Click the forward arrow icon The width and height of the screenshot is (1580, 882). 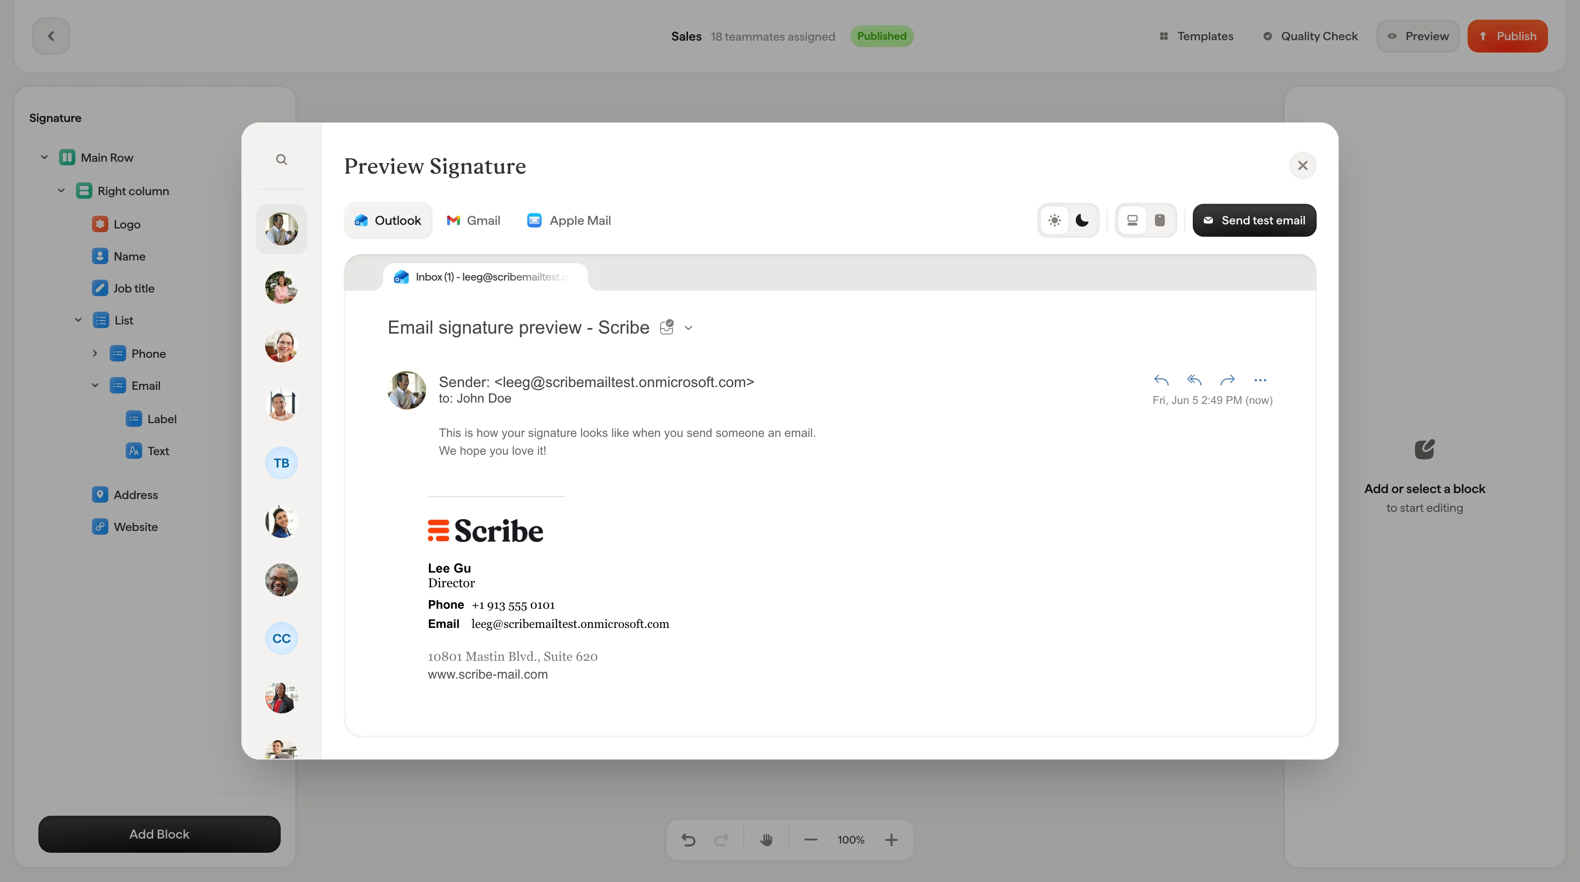(1228, 380)
